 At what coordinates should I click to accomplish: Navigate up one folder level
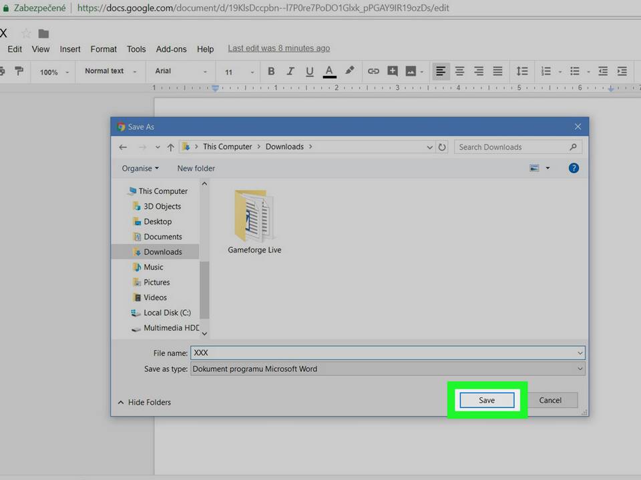coord(171,147)
